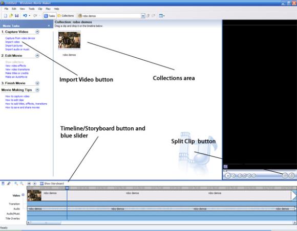Viewport: 297px width, 231px height.
Task: Open the Tools menu
Action: tap(31, 9)
